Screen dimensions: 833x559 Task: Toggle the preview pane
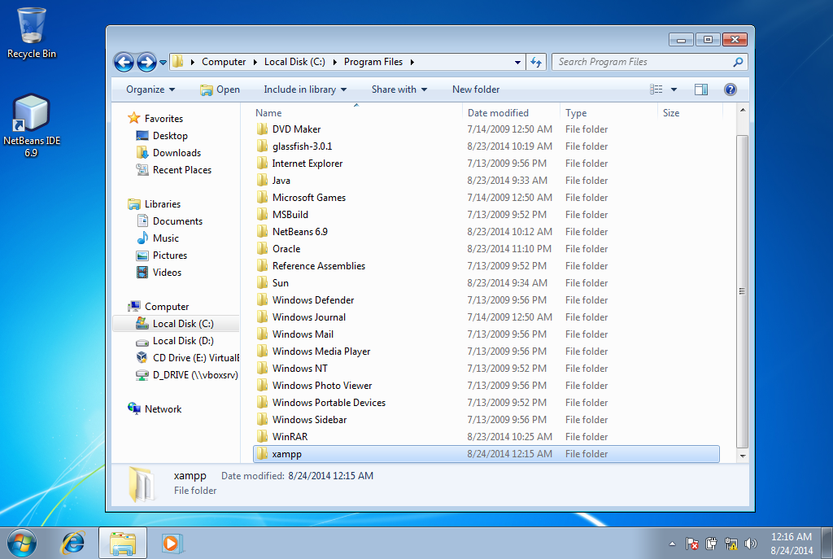(700, 90)
